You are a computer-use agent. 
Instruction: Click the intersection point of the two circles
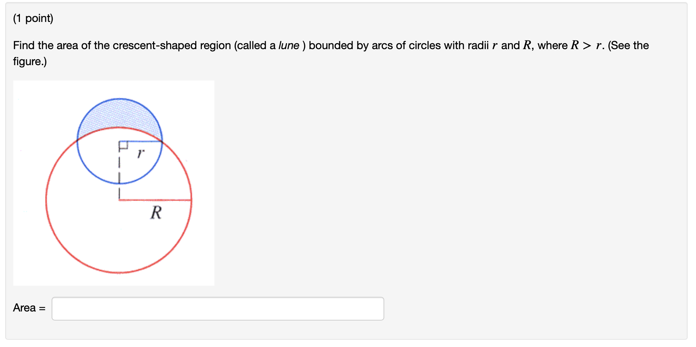click(162, 141)
